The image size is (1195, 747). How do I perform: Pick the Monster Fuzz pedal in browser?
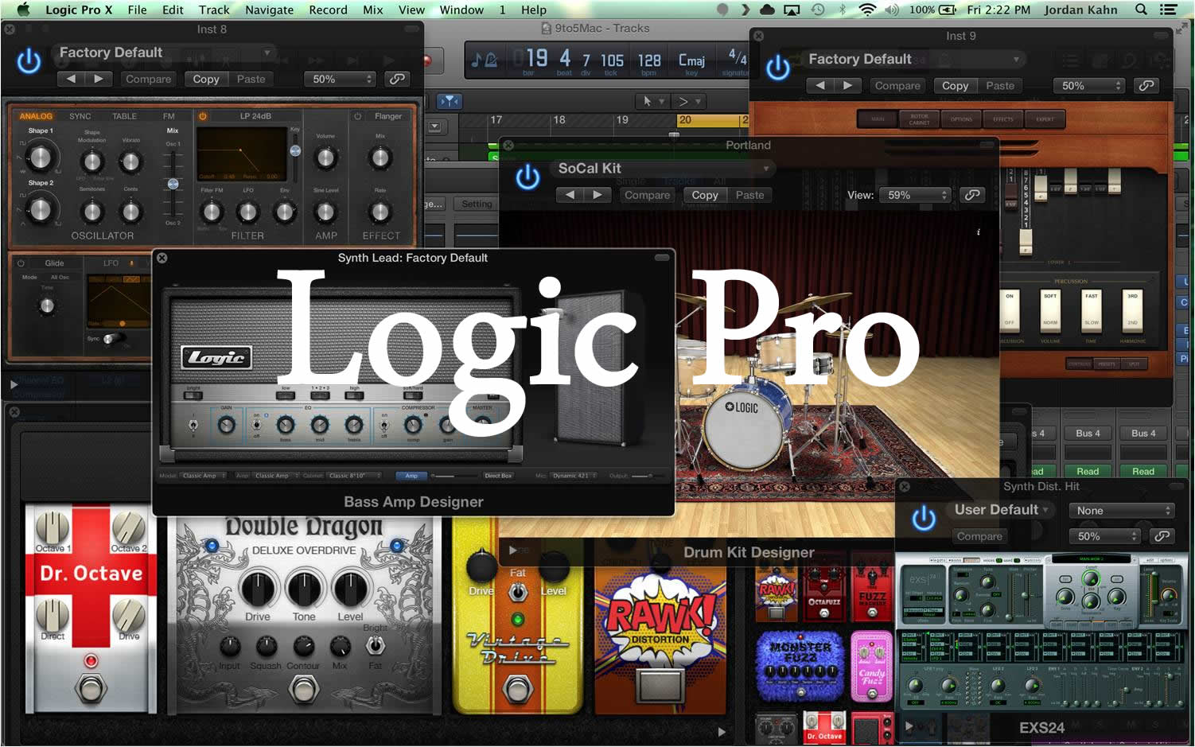pyautogui.click(x=800, y=666)
